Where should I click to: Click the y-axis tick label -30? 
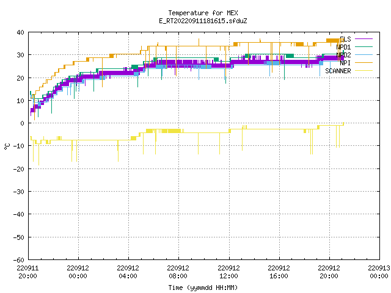coord(19,192)
